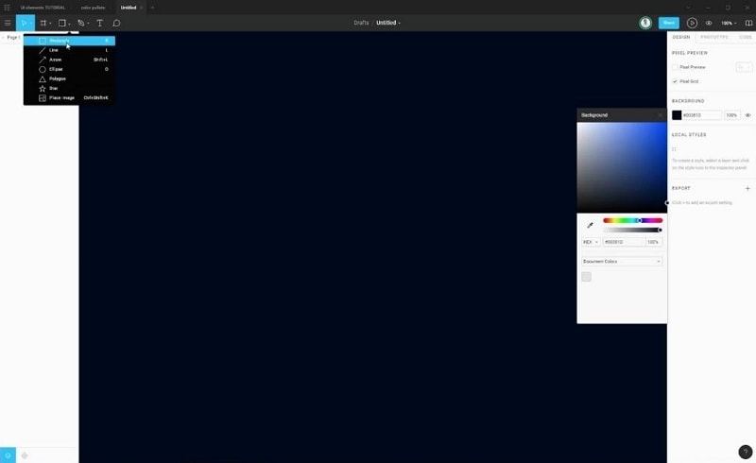Select the Text tool

(100, 23)
